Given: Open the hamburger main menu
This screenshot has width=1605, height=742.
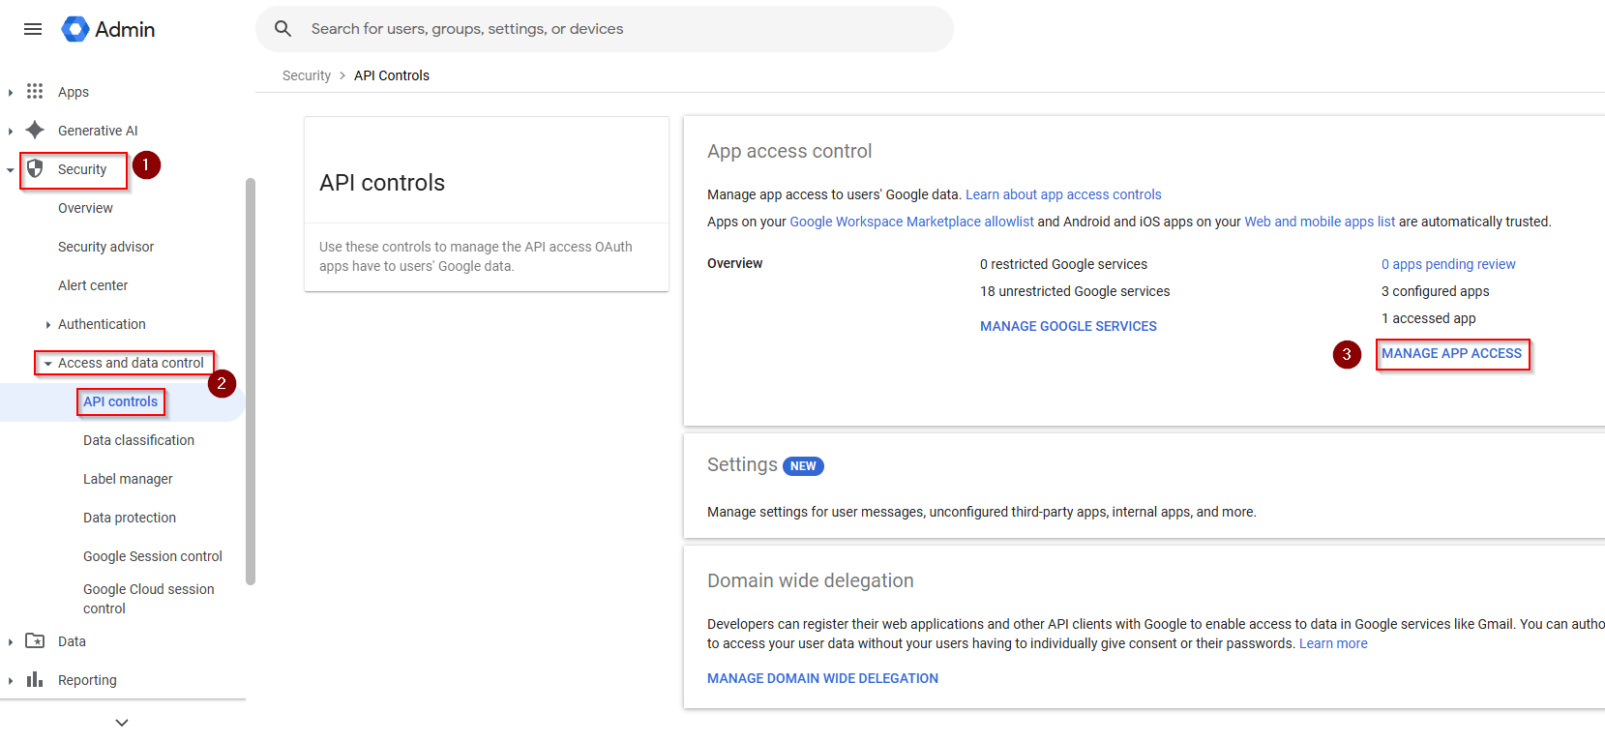Looking at the screenshot, I should coord(33,29).
